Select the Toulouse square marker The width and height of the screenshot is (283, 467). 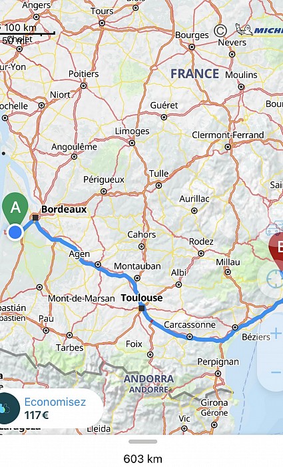coord(142,308)
